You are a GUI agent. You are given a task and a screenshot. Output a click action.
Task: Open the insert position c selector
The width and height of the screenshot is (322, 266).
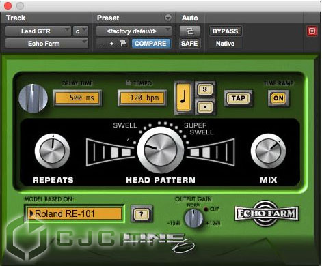click(80, 31)
